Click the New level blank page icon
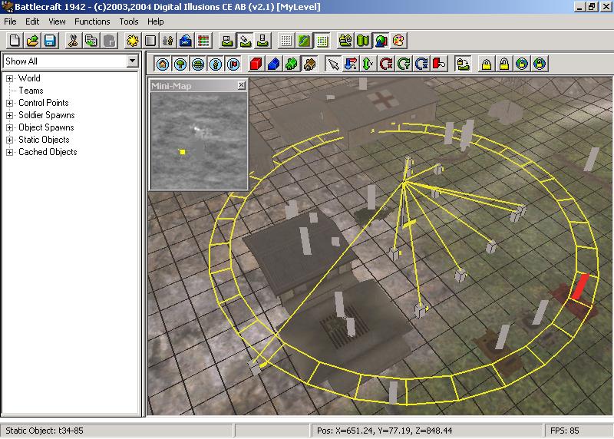 pos(15,41)
